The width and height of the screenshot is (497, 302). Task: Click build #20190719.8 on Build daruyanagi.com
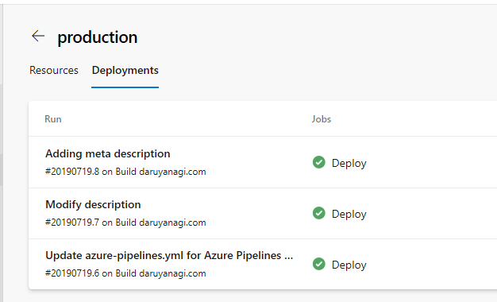125,172
